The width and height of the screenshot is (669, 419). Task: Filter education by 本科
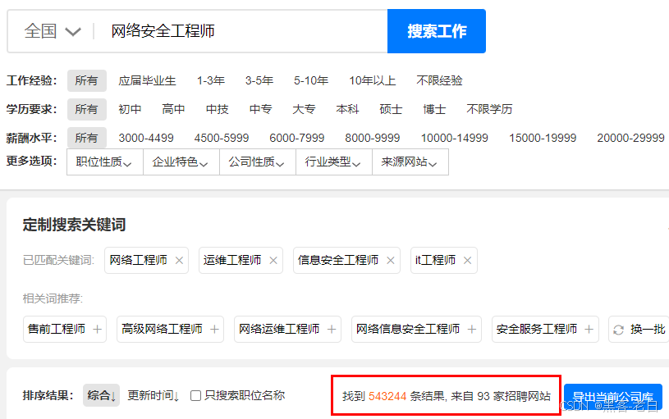[347, 109]
